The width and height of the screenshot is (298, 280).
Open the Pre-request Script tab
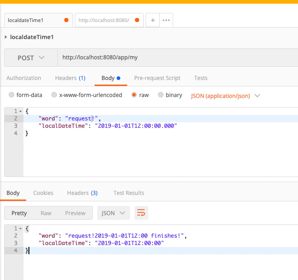(x=157, y=78)
